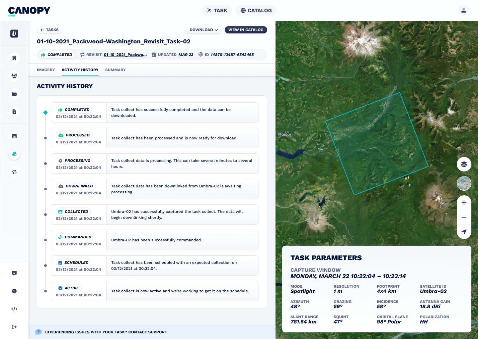The width and height of the screenshot is (478, 339).
Task: Click the Umbra-02 satellite ID value
Action: 433,291
